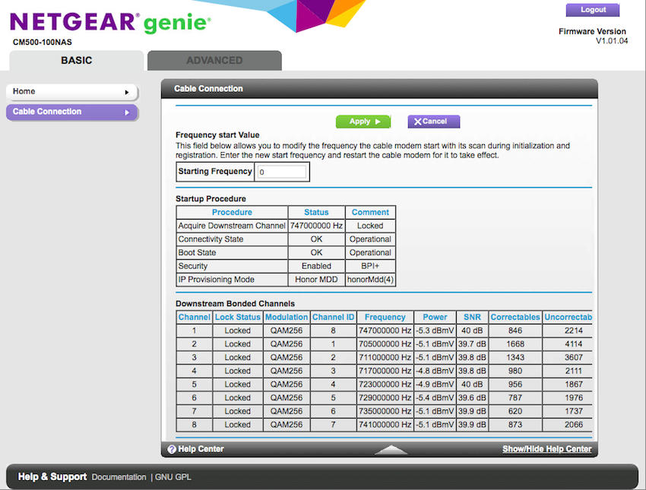Click the -4.9 dBmV power cell
This screenshot has height=490, width=646.
[x=435, y=384]
